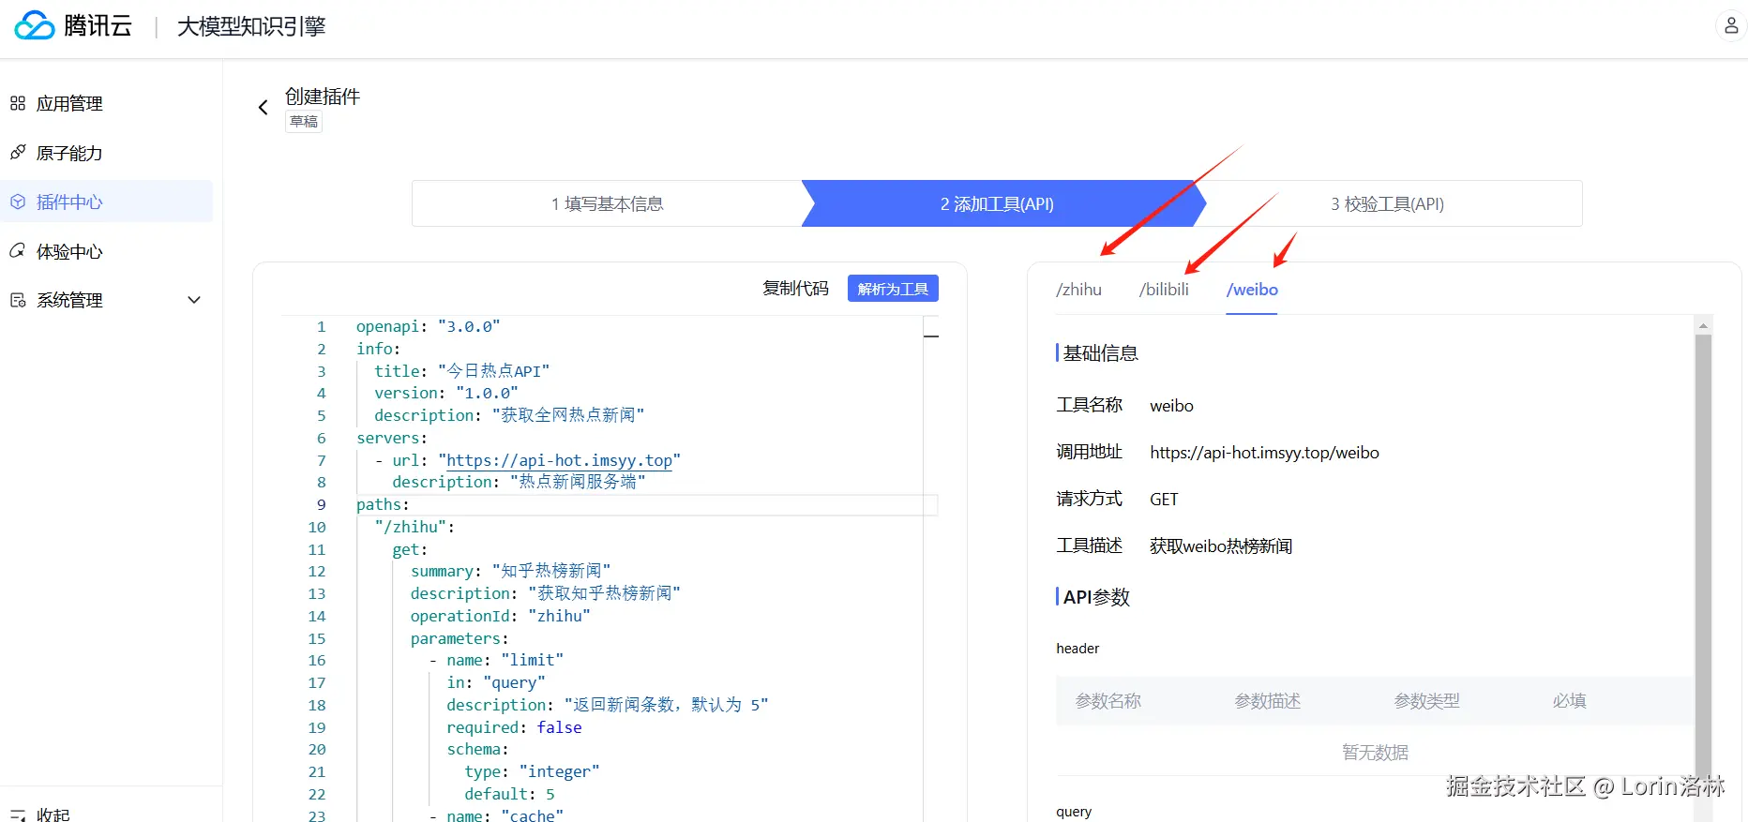Click the 系统管理 settings icon
The image size is (1748, 822).
tap(18, 300)
